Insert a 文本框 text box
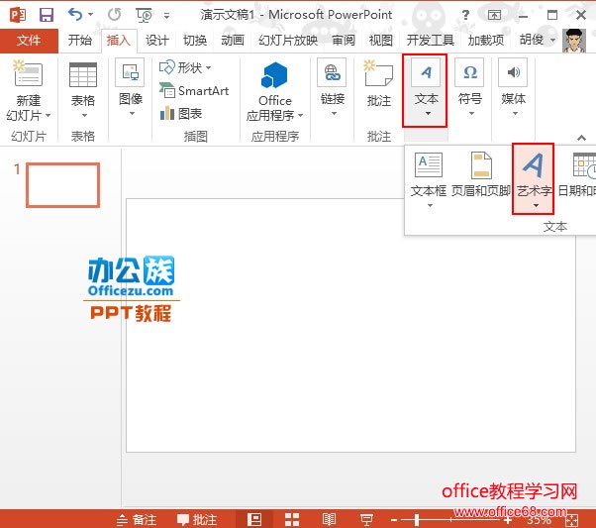 [x=429, y=179]
